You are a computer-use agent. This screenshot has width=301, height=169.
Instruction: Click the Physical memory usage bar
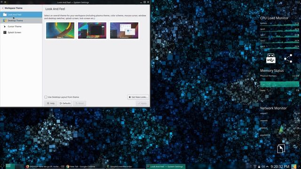coord(279,84)
